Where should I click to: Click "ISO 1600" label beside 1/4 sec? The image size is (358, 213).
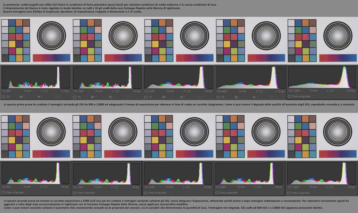pos(79,91)
